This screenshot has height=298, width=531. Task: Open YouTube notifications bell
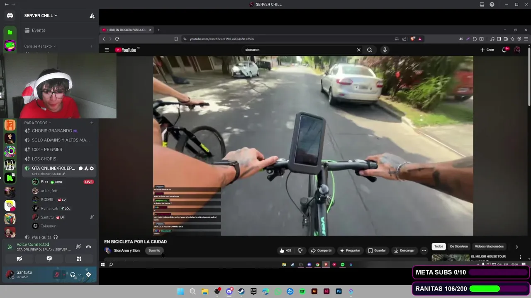505,50
